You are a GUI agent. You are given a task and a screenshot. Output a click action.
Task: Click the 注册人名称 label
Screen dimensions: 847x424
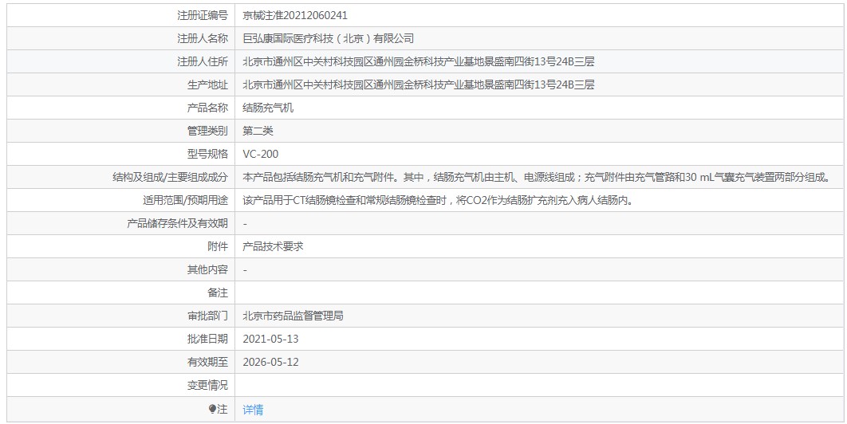click(x=203, y=38)
